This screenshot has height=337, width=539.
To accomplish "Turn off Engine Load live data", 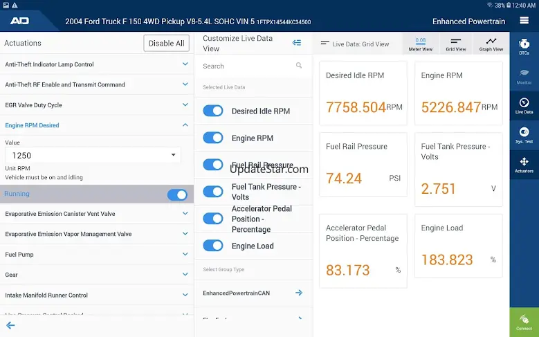I will 213,246.
